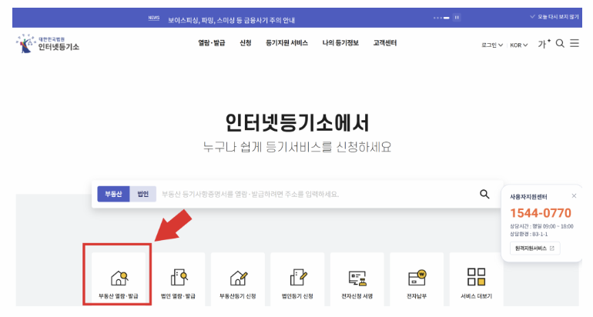This screenshot has width=593, height=317.
Task: Click the news banner pagination dots
Action: (441, 18)
